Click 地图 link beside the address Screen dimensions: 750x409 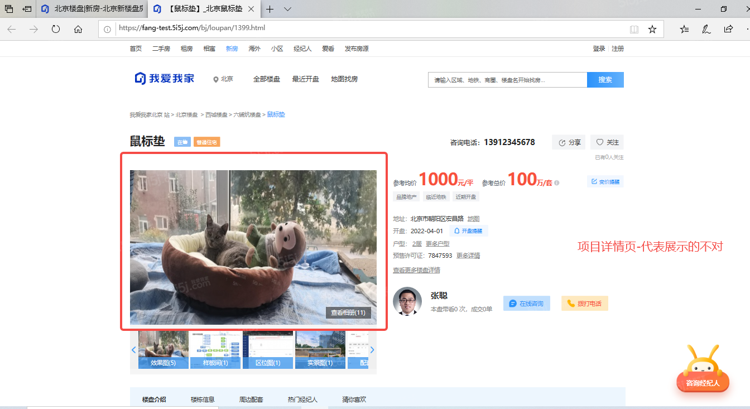pos(473,218)
